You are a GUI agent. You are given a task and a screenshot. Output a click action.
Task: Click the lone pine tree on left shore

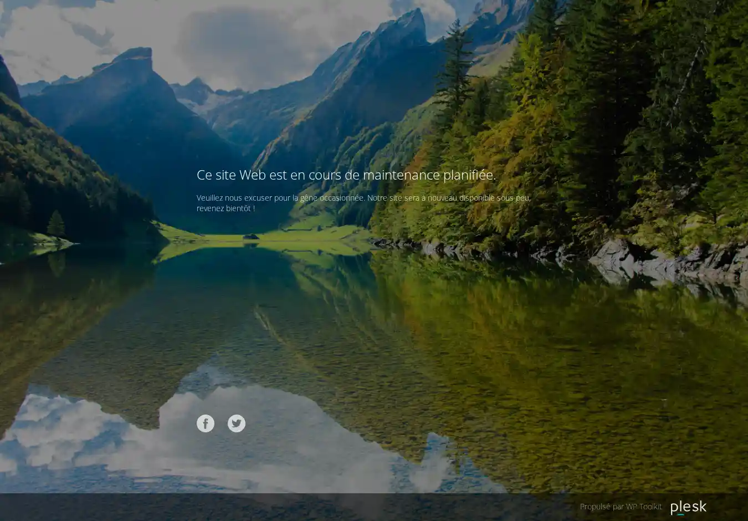(x=55, y=224)
